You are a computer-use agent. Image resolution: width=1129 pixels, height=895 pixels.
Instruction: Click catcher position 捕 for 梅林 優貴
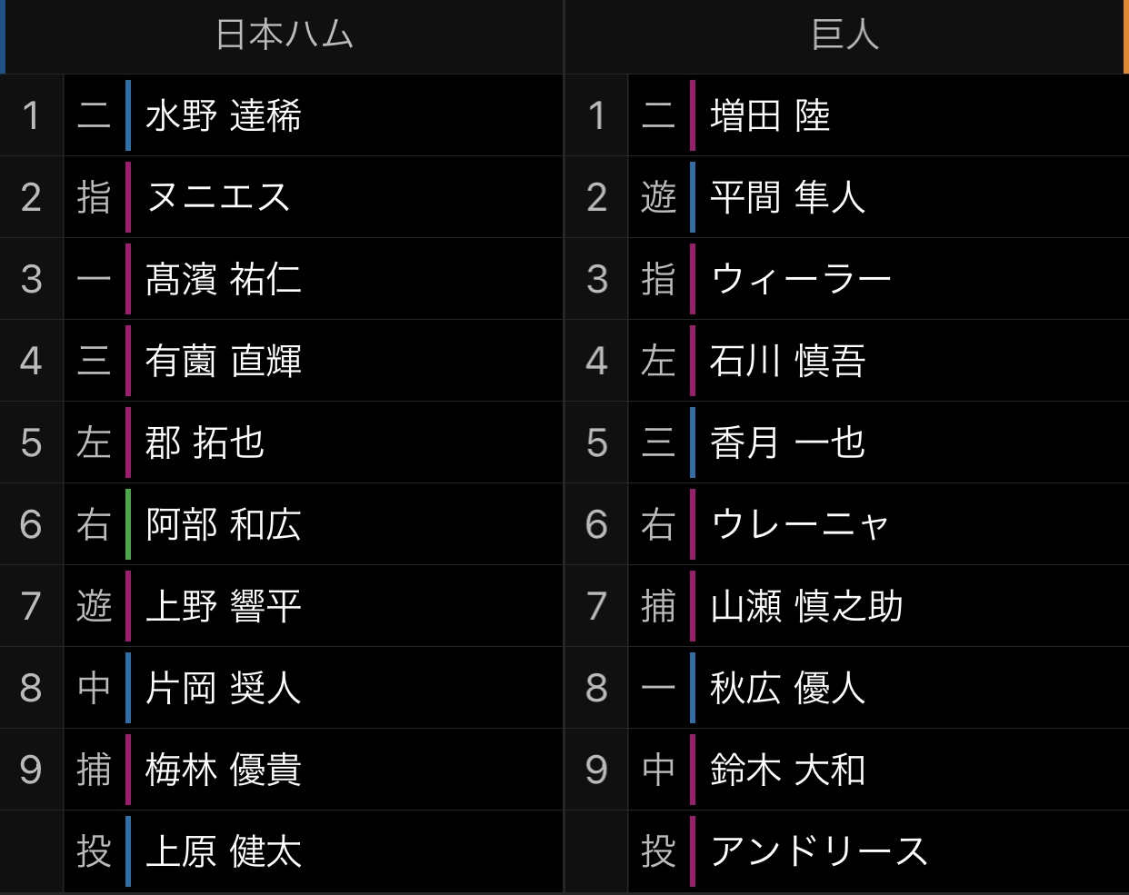[x=95, y=770]
